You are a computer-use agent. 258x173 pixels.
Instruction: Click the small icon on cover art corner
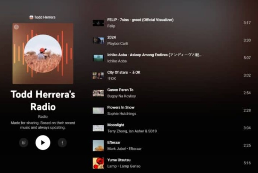pyautogui.click(x=16, y=27)
